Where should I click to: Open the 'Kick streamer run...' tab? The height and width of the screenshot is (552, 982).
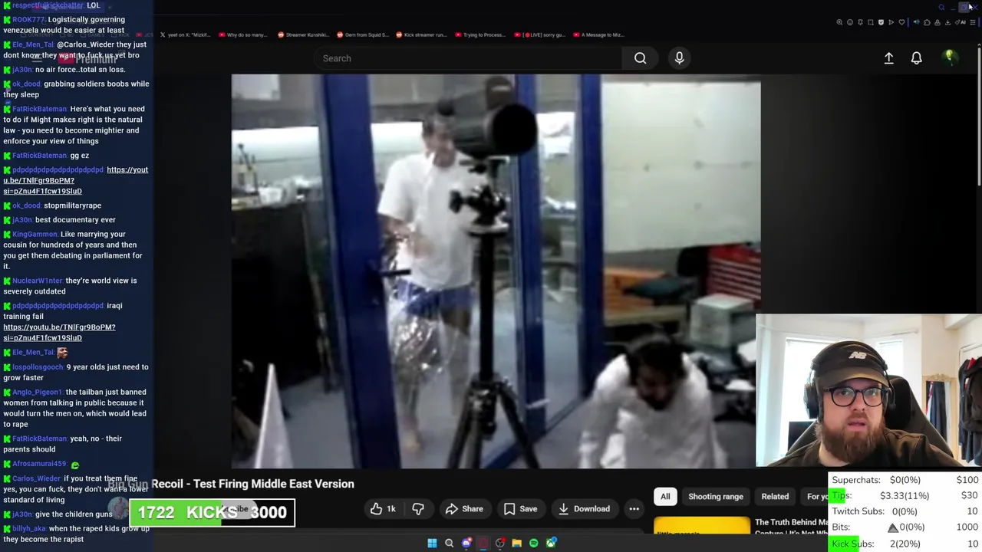[420, 34]
